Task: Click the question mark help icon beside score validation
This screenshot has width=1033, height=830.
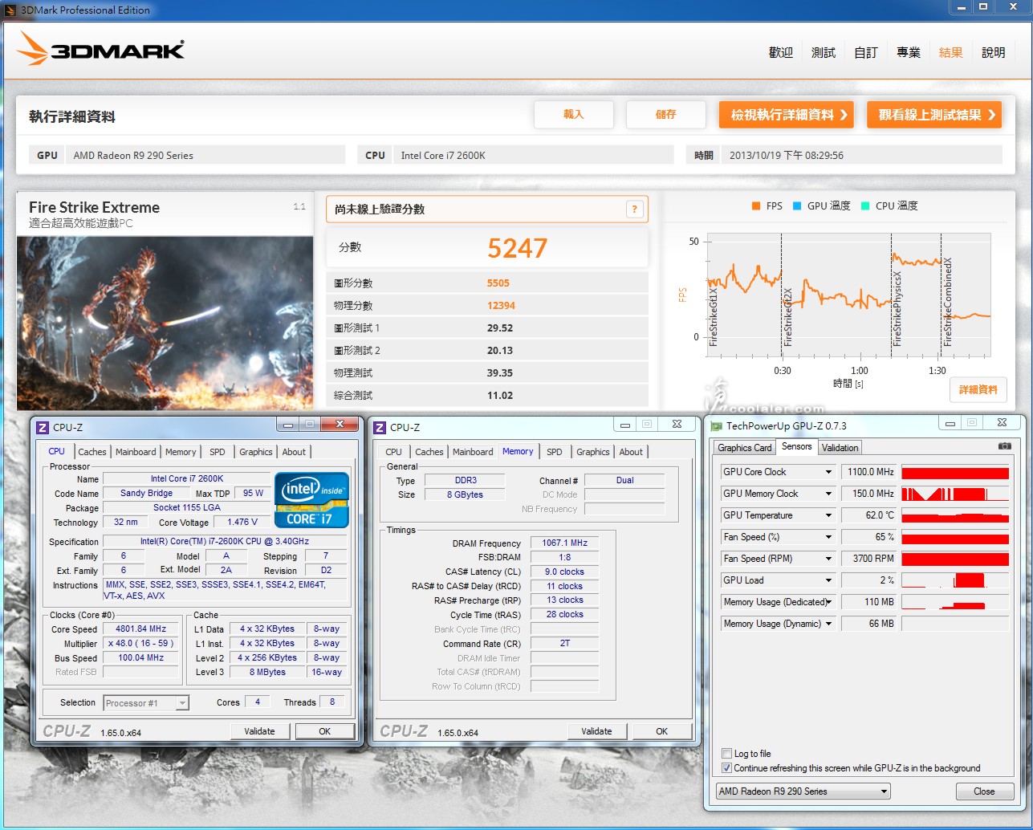Action: tap(634, 210)
